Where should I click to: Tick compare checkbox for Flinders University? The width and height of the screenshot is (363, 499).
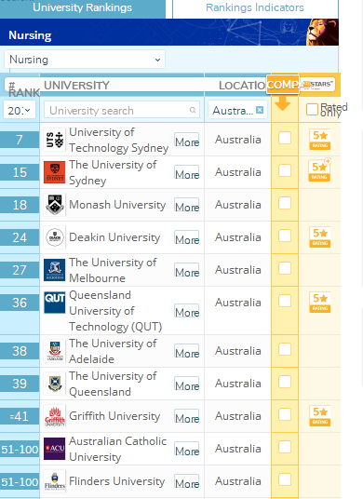[x=285, y=479]
